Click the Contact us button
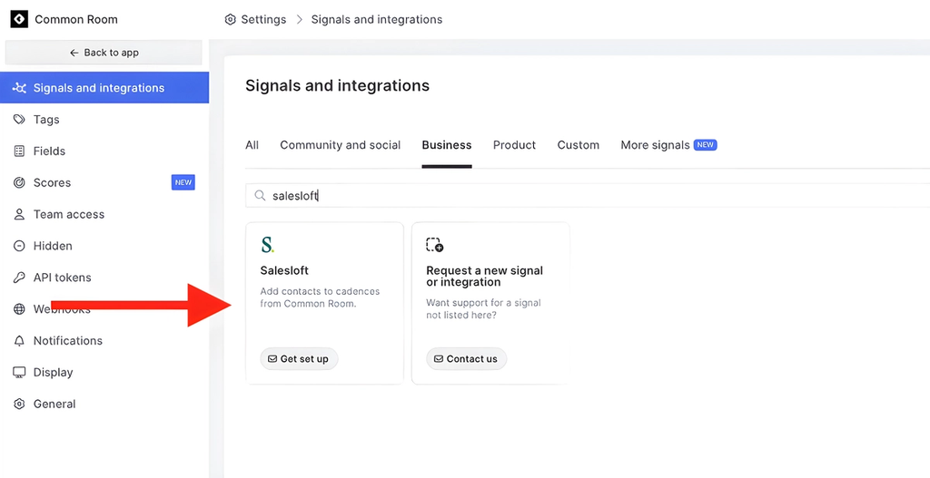This screenshot has height=478, width=930. coord(466,359)
